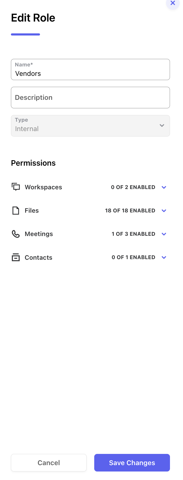
Task: Click the Name field containing Vendors
Action: tap(90, 69)
